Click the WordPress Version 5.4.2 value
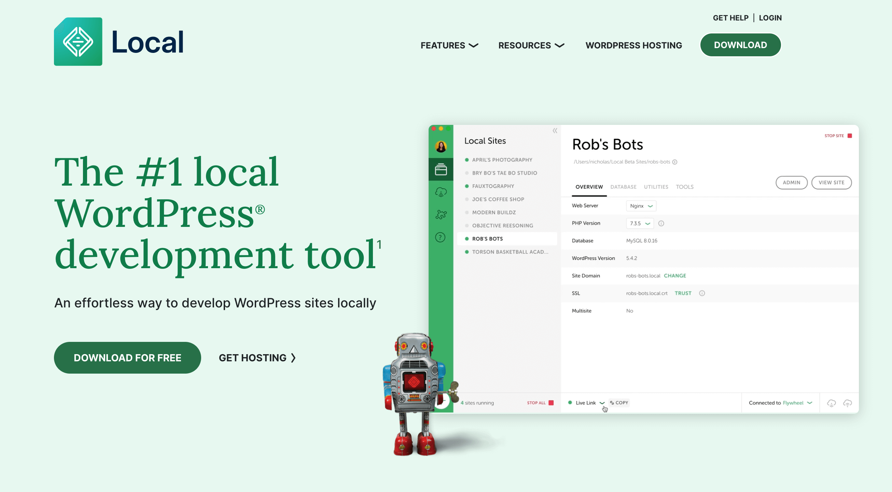The image size is (892, 492). click(631, 259)
